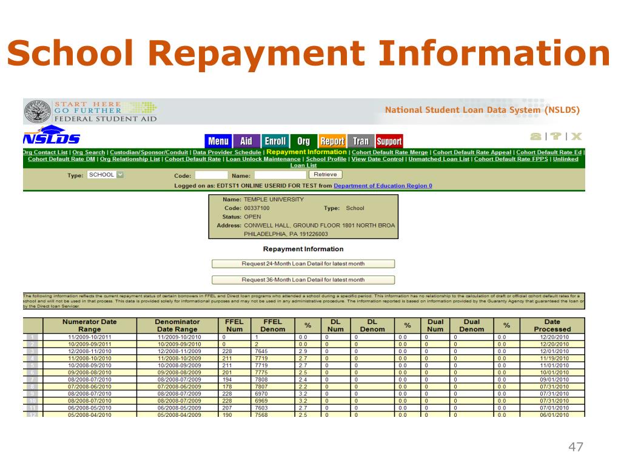Click the Dual Num column header
This screenshot has height=466, width=621.
(x=435, y=325)
